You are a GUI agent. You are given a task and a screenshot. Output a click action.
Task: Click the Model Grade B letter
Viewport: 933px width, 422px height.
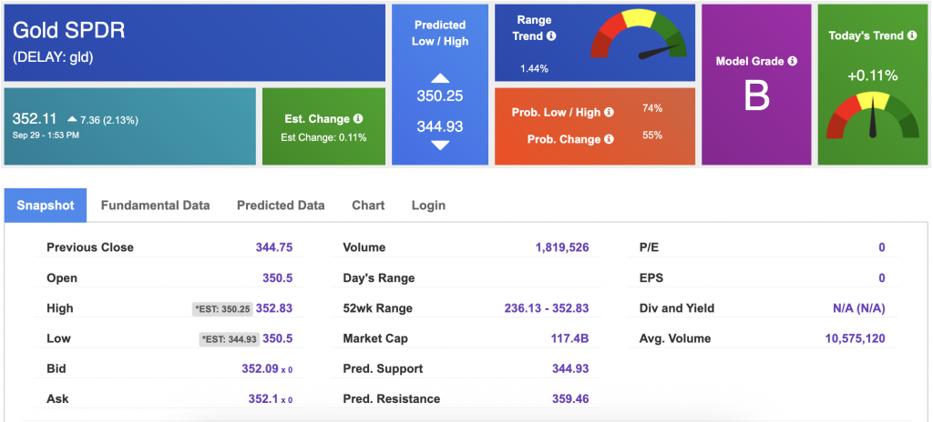[x=756, y=97]
